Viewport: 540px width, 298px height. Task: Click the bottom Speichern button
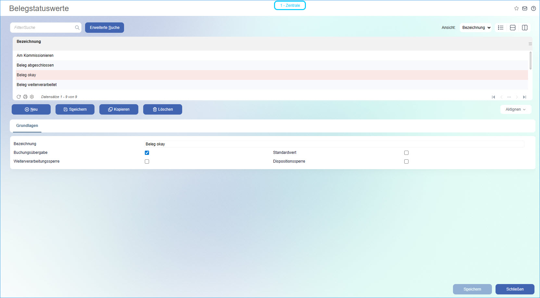472,289
